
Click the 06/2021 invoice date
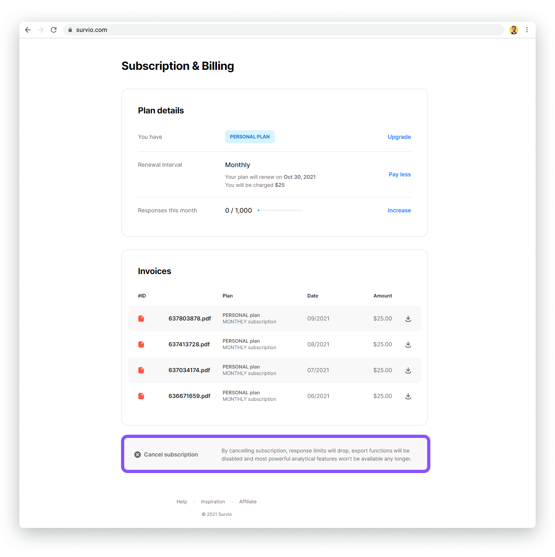[x=318, y=396]
